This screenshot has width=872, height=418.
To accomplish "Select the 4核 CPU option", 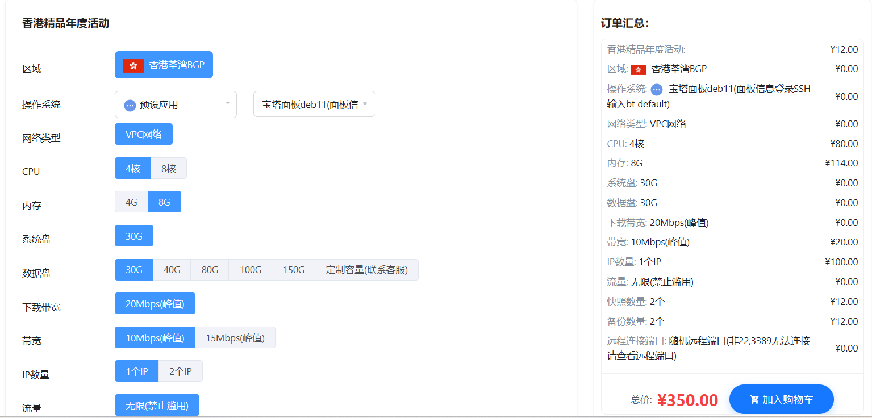I will 133,168.
